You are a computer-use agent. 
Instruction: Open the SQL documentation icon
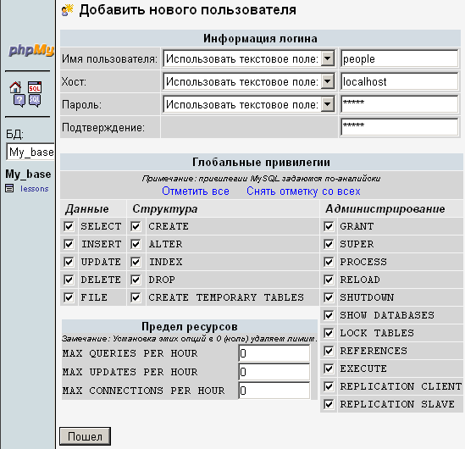coord(35,101)
